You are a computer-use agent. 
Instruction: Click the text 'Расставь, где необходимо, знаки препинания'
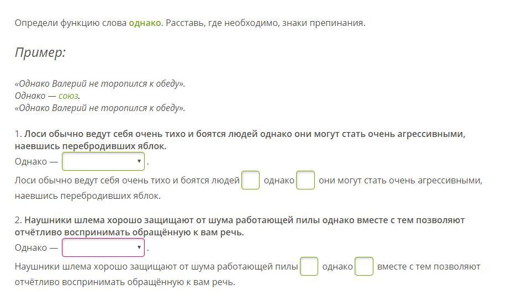pyautogui.click(x=266, y=23)
